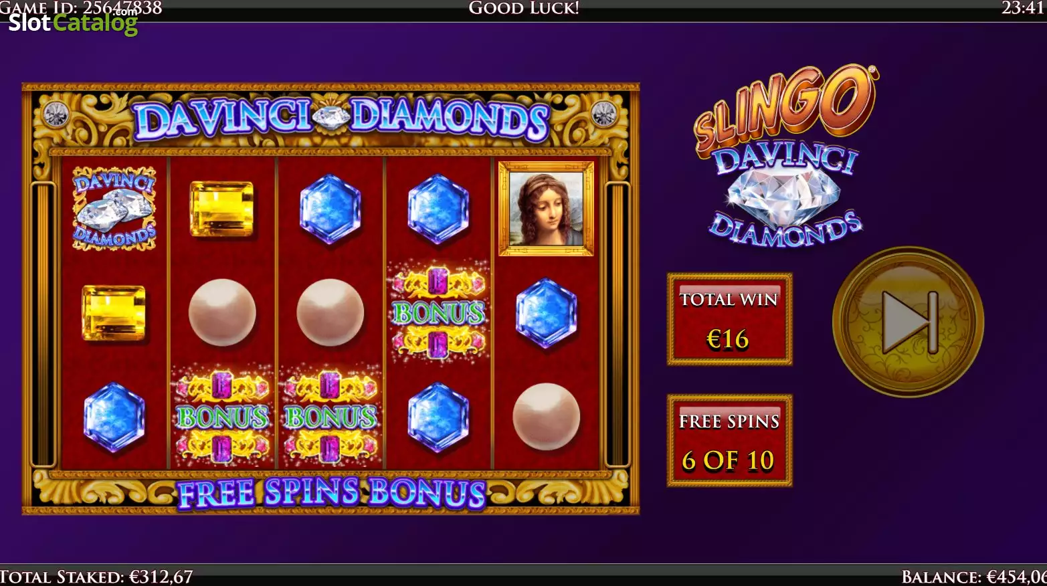Click the pearl in the second column
The height and width of the screenshot is (586, 1047).
(222, 312)
